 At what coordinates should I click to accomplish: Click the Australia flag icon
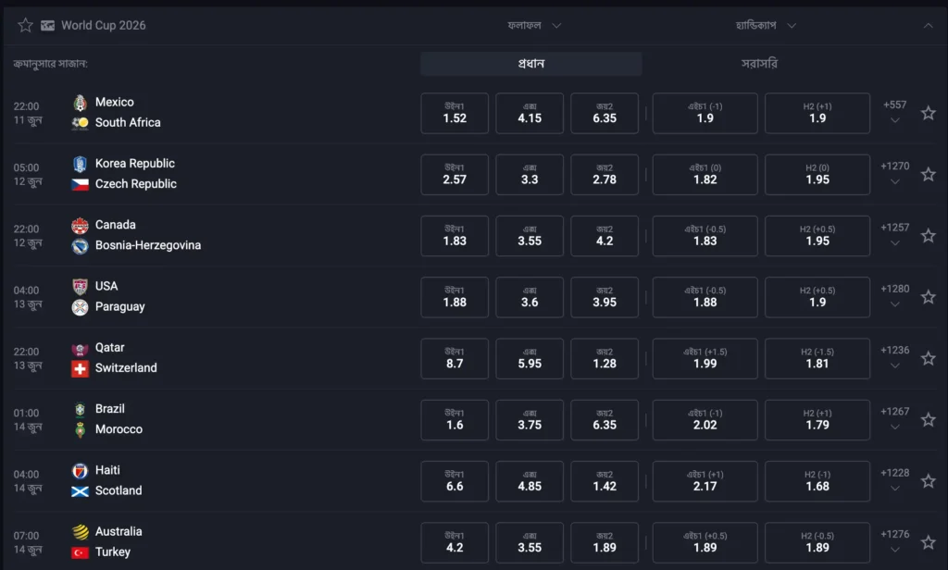81,530
